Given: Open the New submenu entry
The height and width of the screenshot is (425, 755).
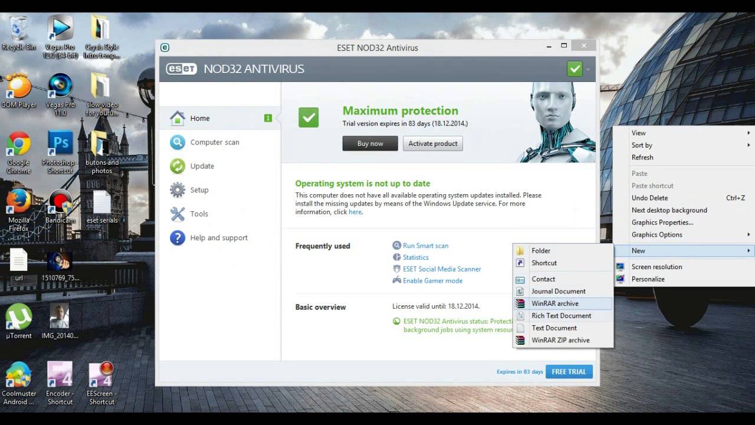Looking at the screenshot, I should coord(684,251).
